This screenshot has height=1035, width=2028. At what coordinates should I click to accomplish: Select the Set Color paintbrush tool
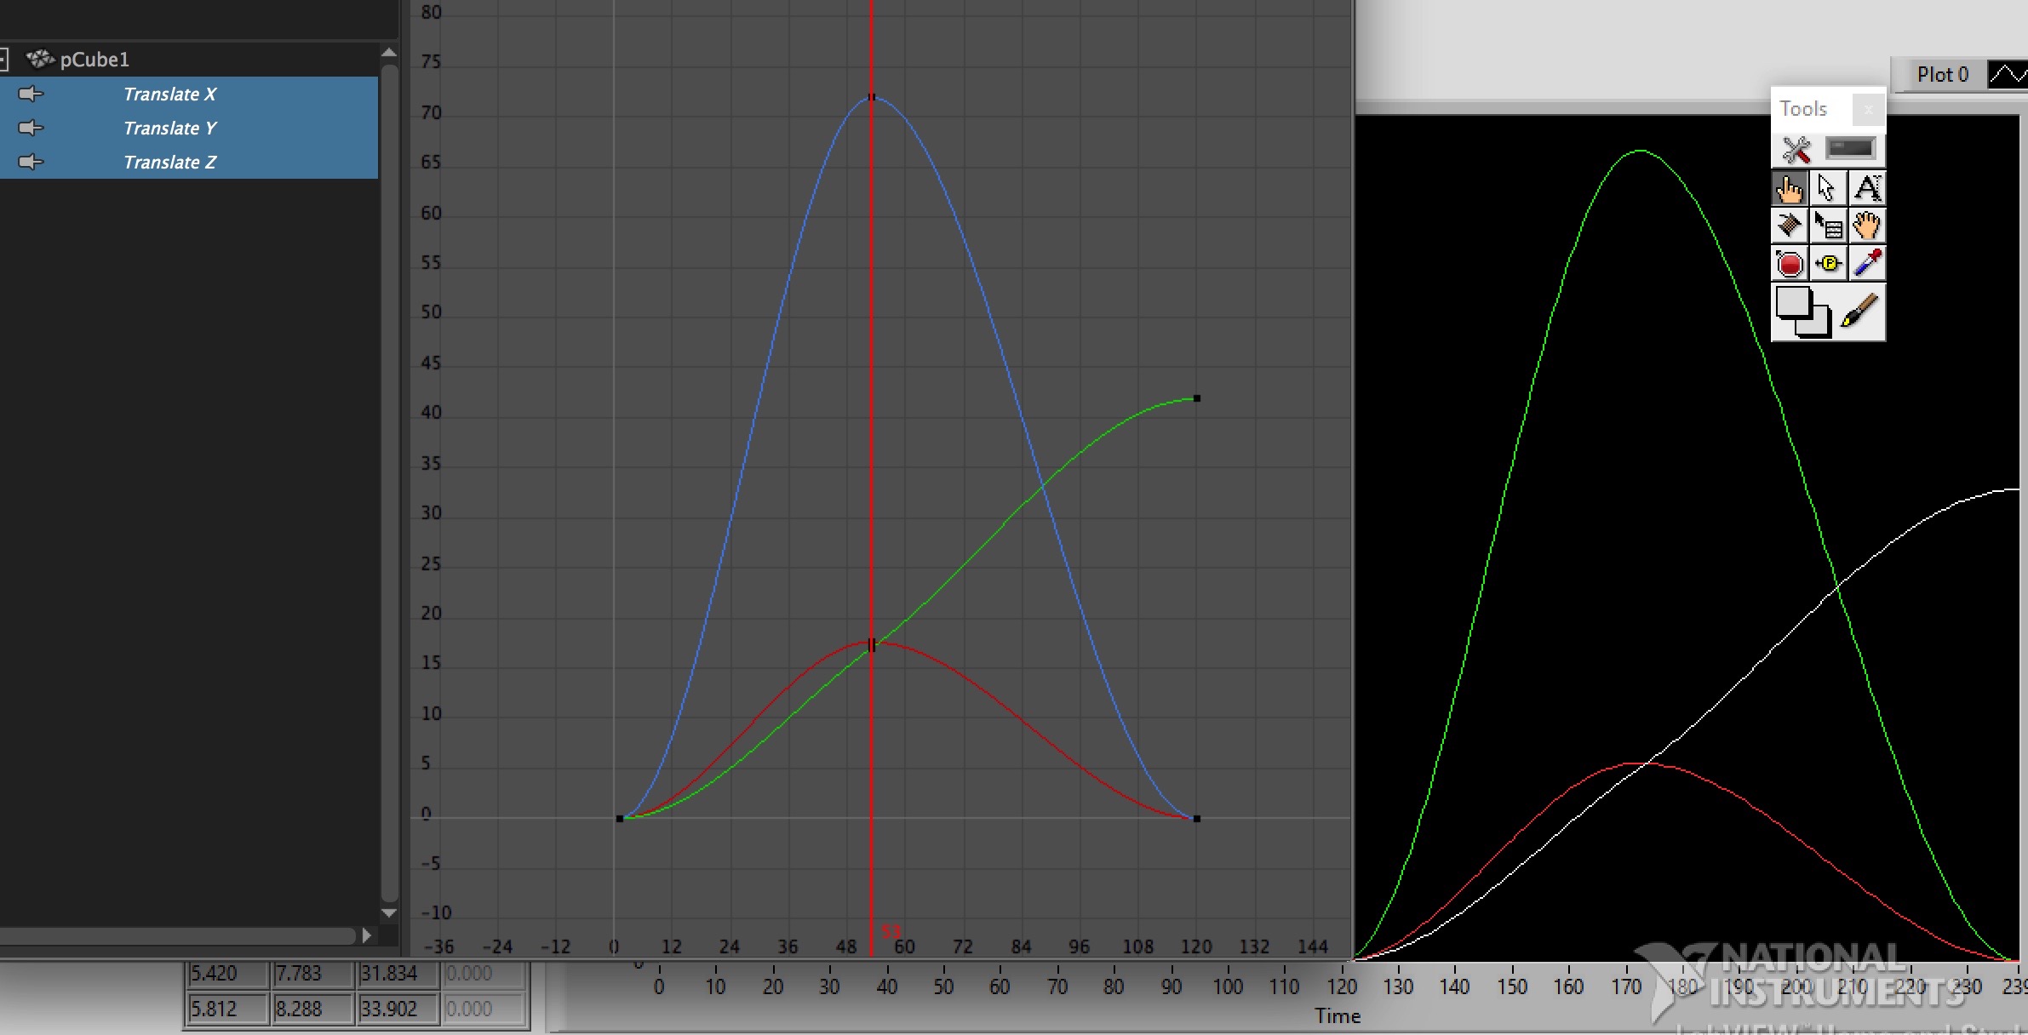point(1859,312)
